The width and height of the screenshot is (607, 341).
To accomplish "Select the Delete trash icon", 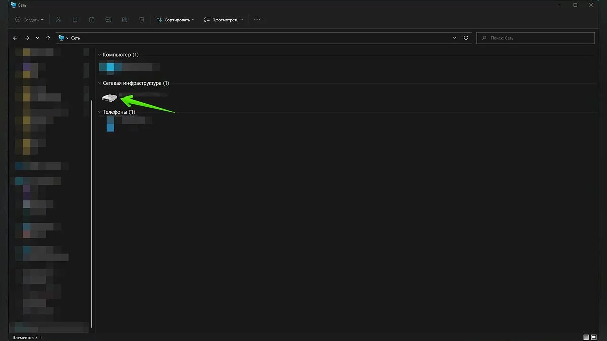I will click(x=142, y=20).
